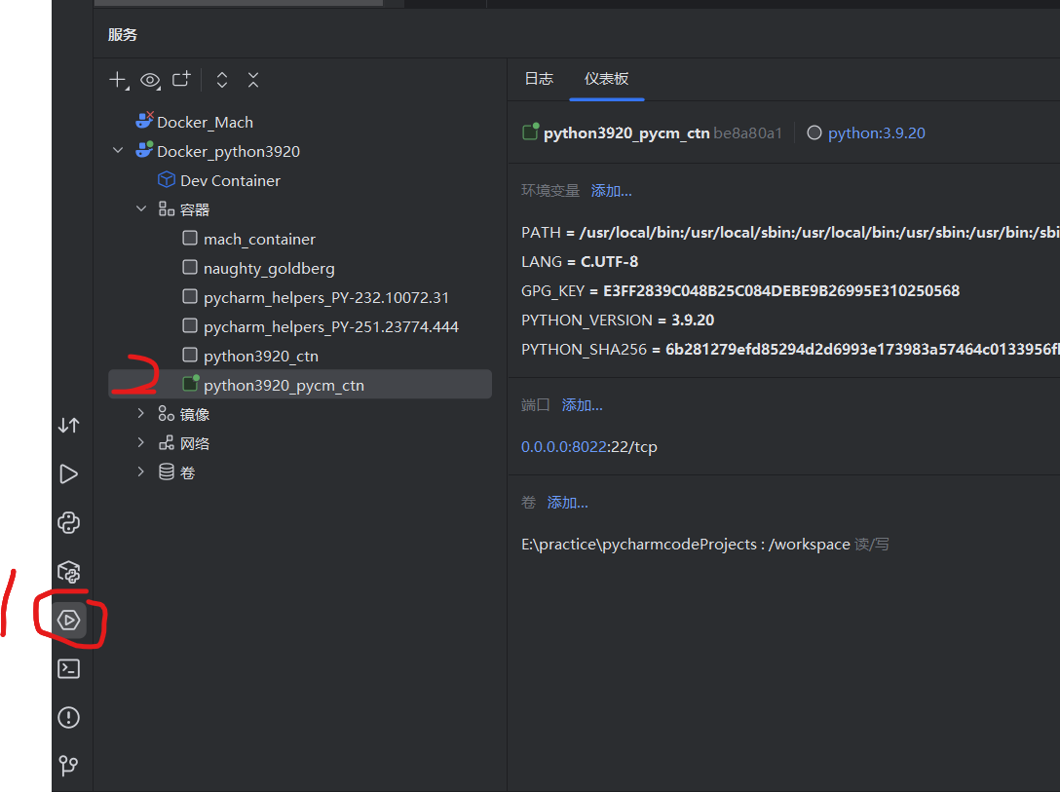Toggle the eye view options icon
The width and height of the screenshot is (1060, 792).
click(x=150, y=80)
